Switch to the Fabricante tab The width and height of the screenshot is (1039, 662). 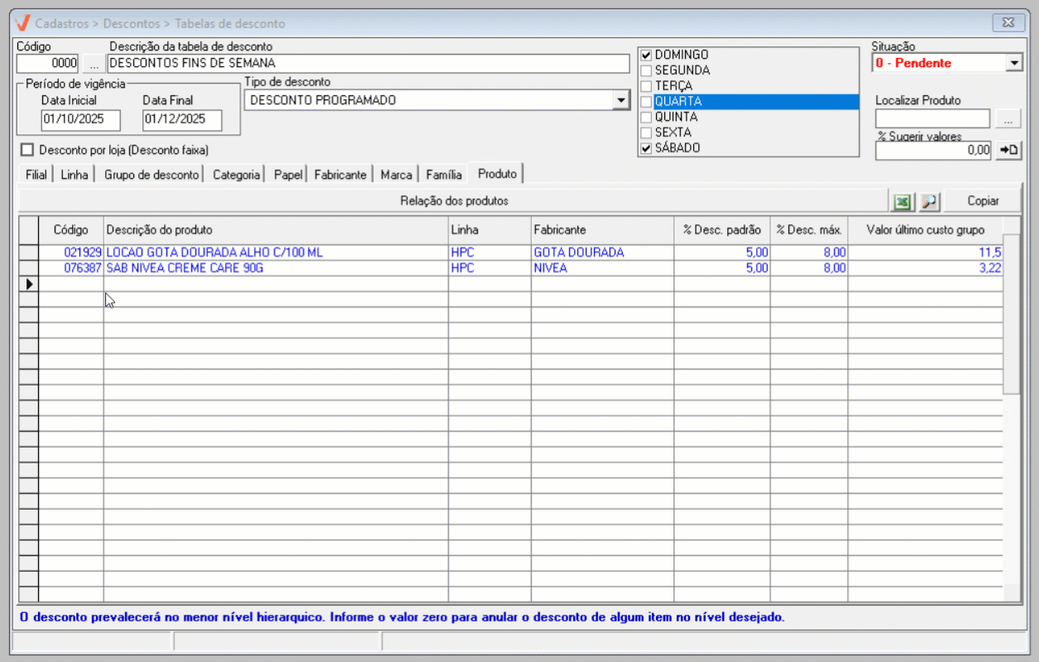click(340, 175)
